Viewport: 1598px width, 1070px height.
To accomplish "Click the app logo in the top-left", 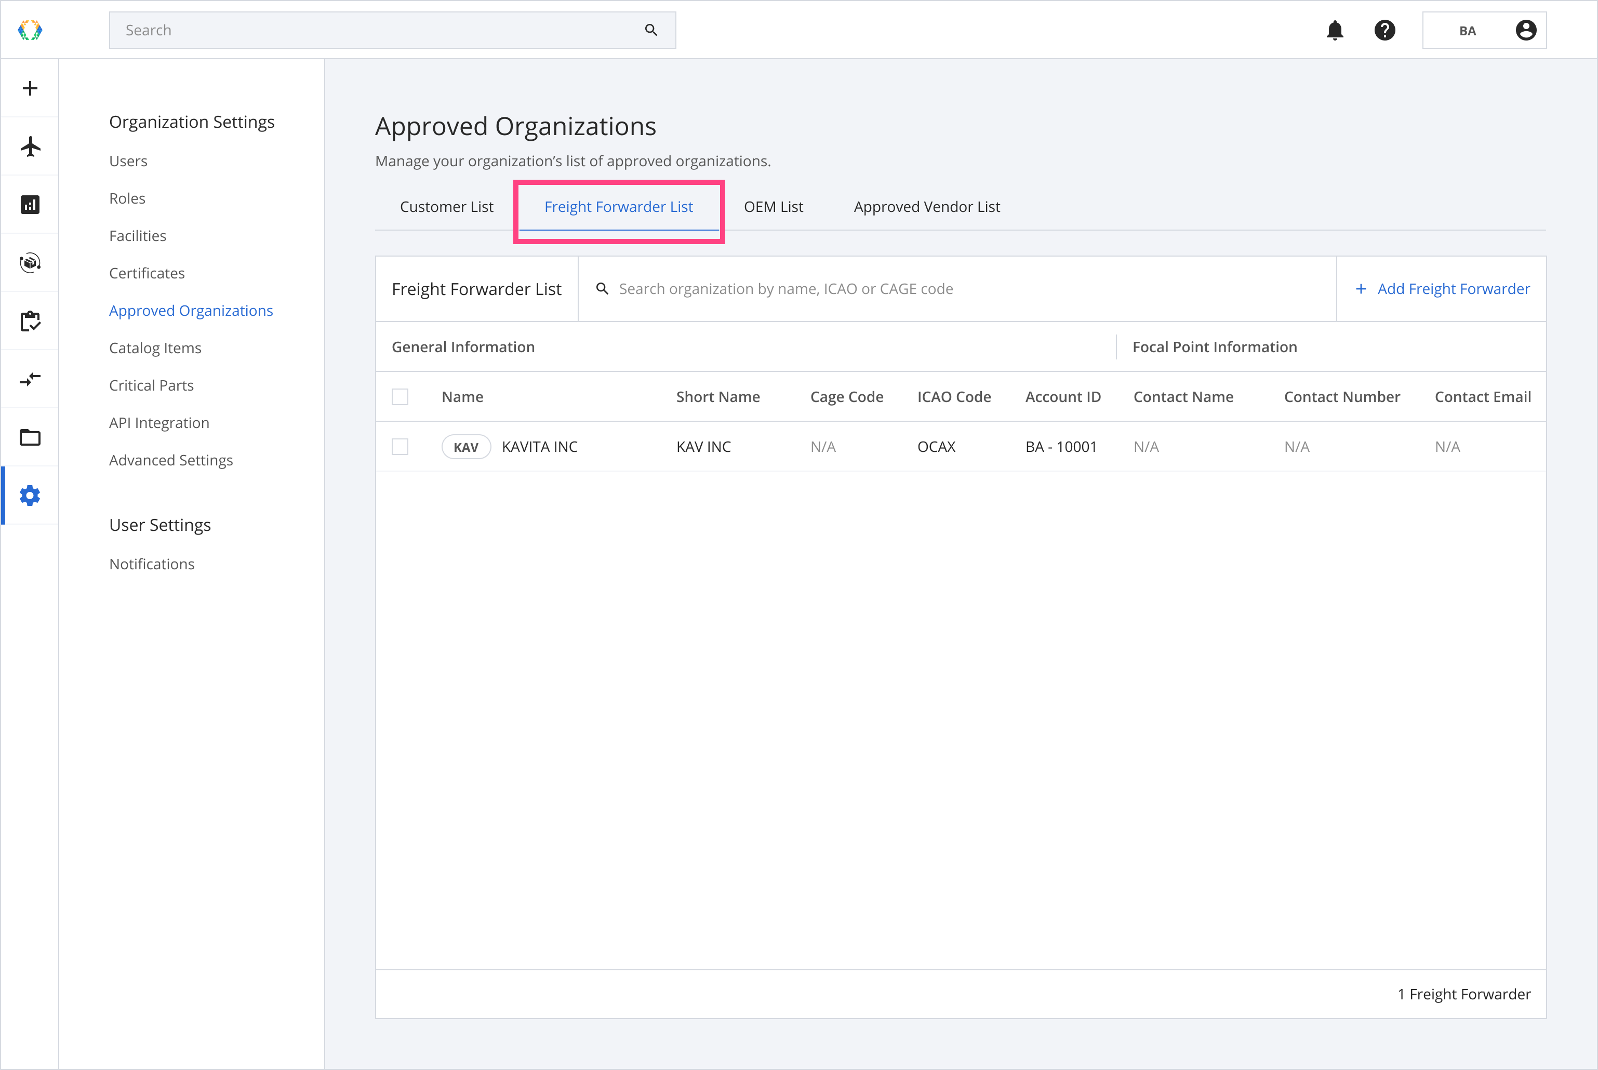I will point(30,30).
